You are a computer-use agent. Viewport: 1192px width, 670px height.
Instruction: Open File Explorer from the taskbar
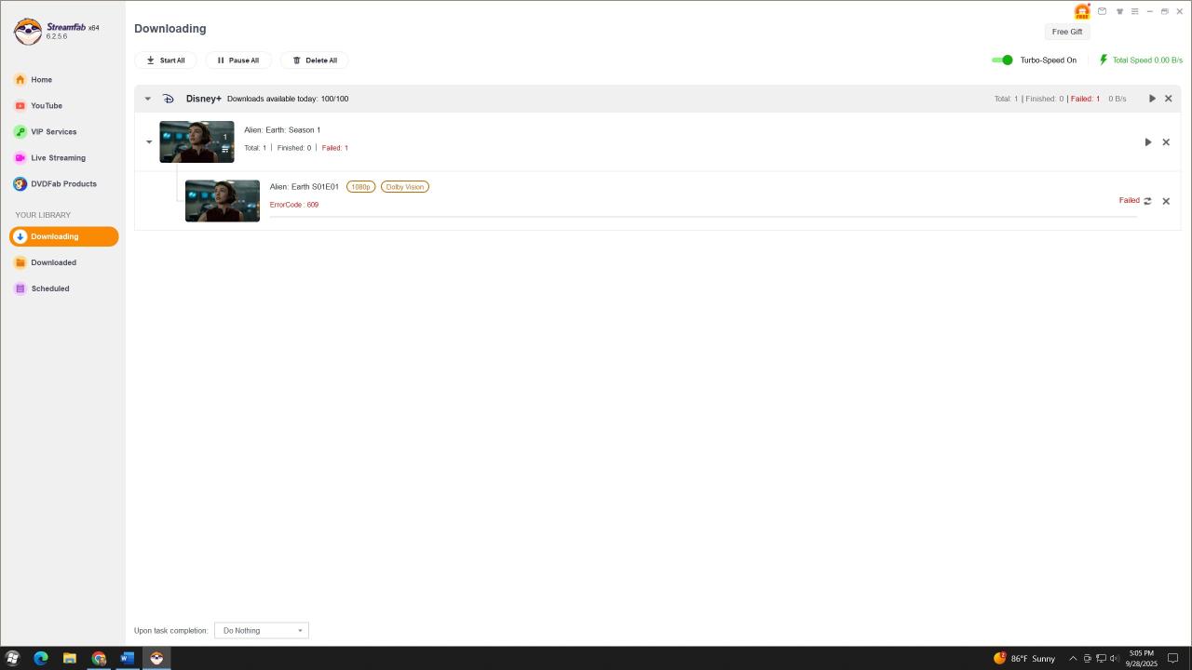[x=70, y=658]
